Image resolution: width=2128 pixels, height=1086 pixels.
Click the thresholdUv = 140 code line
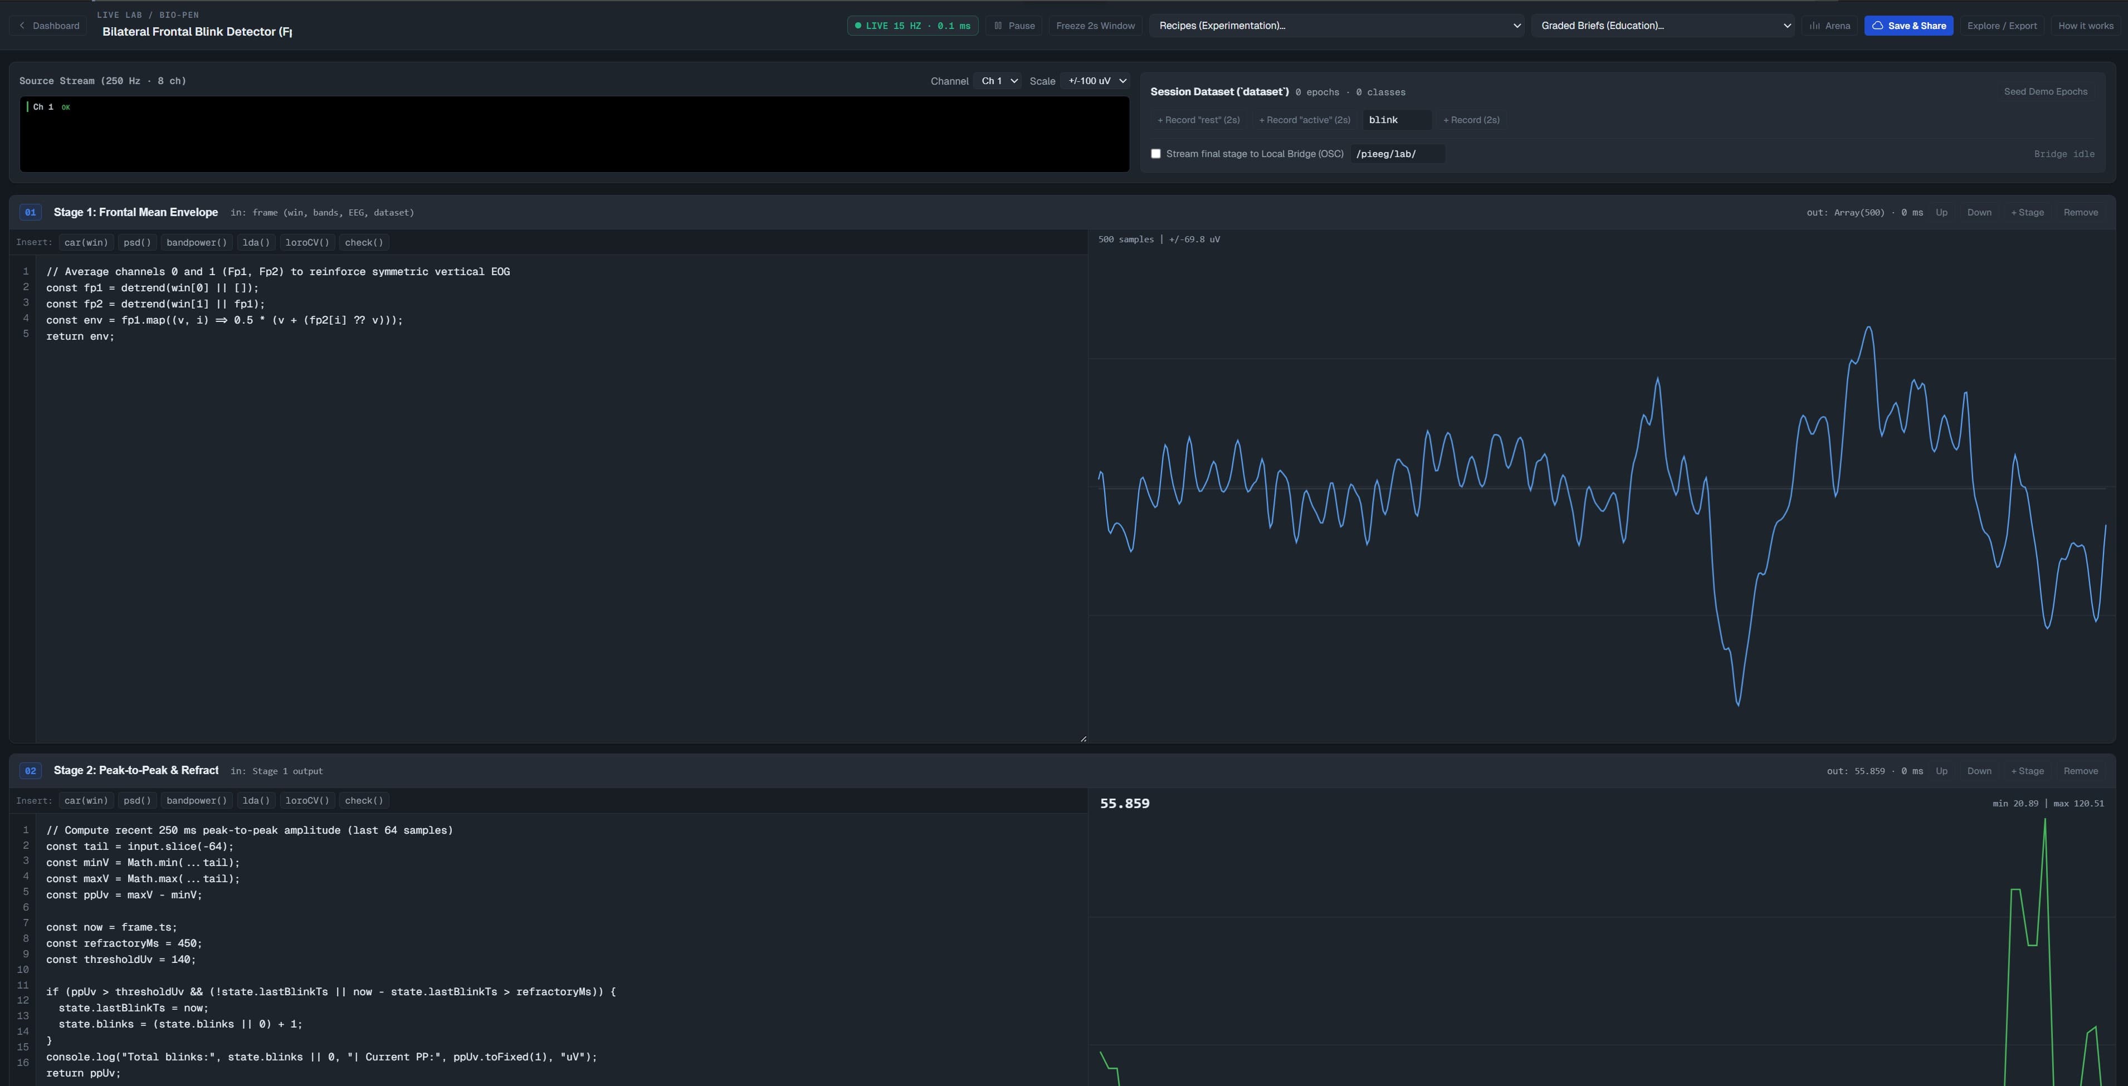pos(121,960)
